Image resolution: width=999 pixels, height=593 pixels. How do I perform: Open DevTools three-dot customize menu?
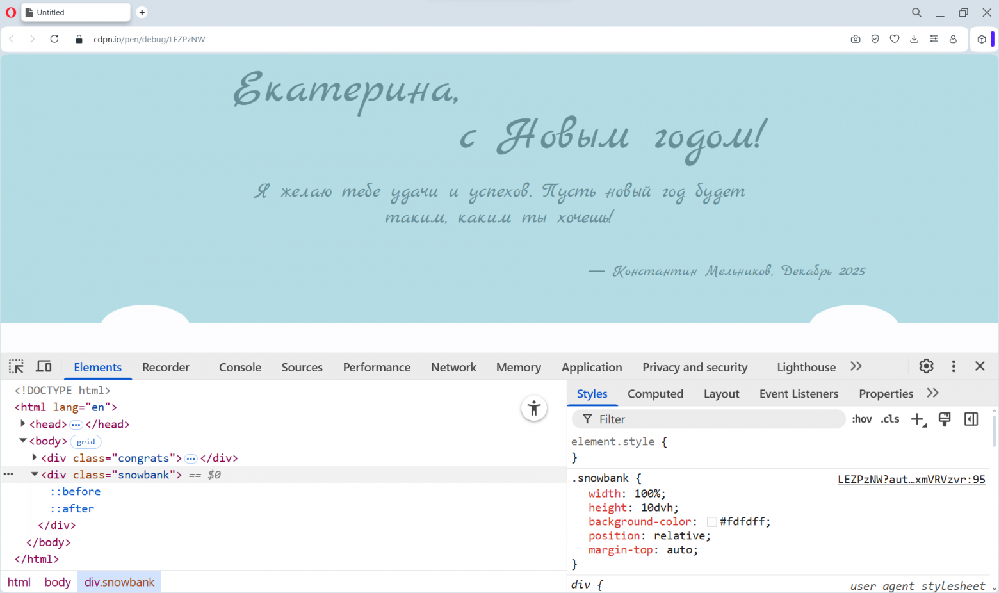point(954,366)
